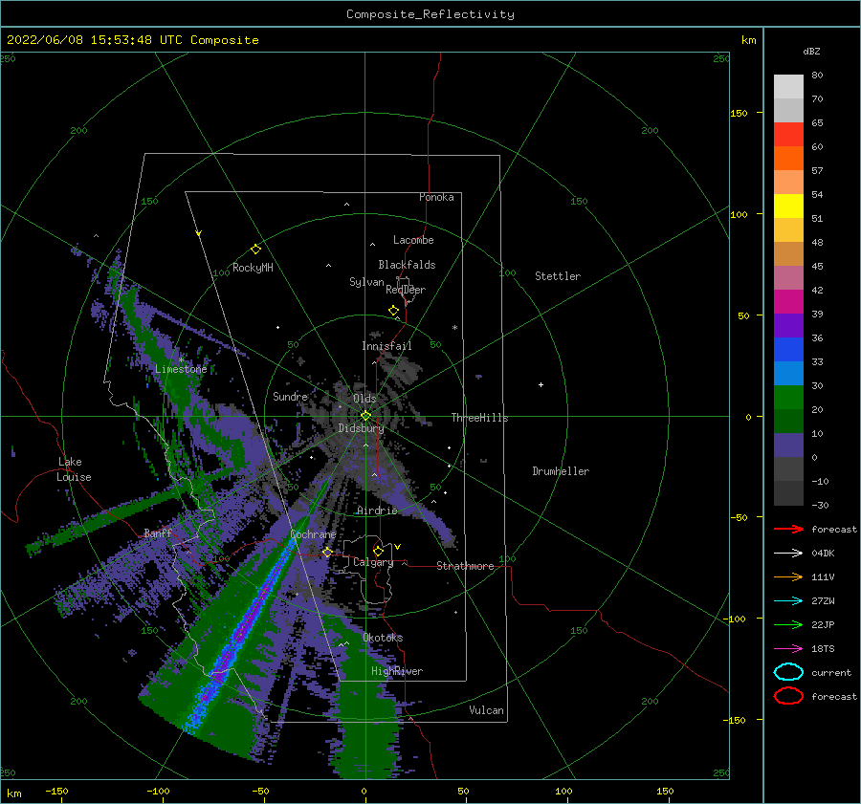
Task: Click the dBZ legend heading
Action: pyautogui.click(x=811, y=51)
